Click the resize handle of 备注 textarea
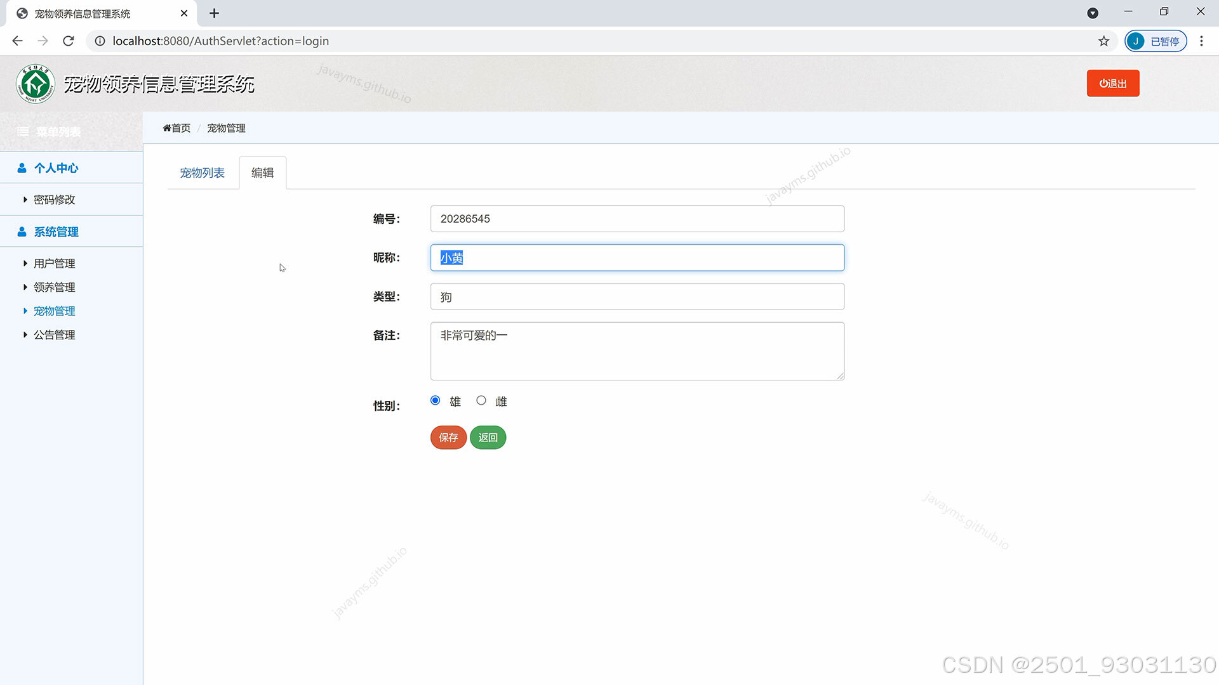The height and width of the screenshot is (685, 1219). click(x=840, y=376)
